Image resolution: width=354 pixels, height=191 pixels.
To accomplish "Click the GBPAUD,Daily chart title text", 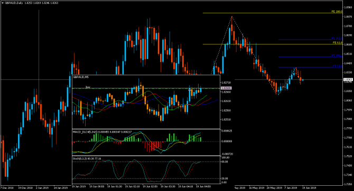I will [14, 3].
